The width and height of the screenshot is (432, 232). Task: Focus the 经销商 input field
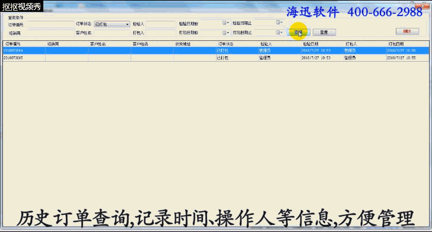point(50,33)
